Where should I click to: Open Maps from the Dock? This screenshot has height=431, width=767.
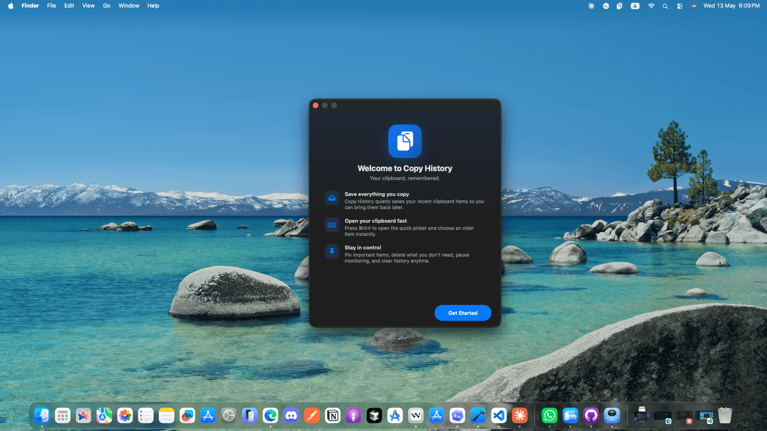click(104, 416)
